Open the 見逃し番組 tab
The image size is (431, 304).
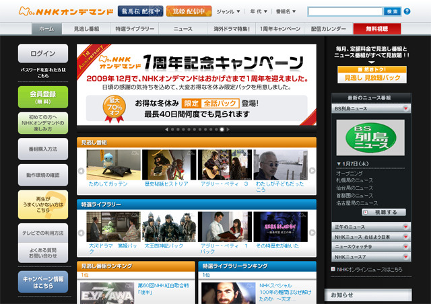[x=86, y=29]
